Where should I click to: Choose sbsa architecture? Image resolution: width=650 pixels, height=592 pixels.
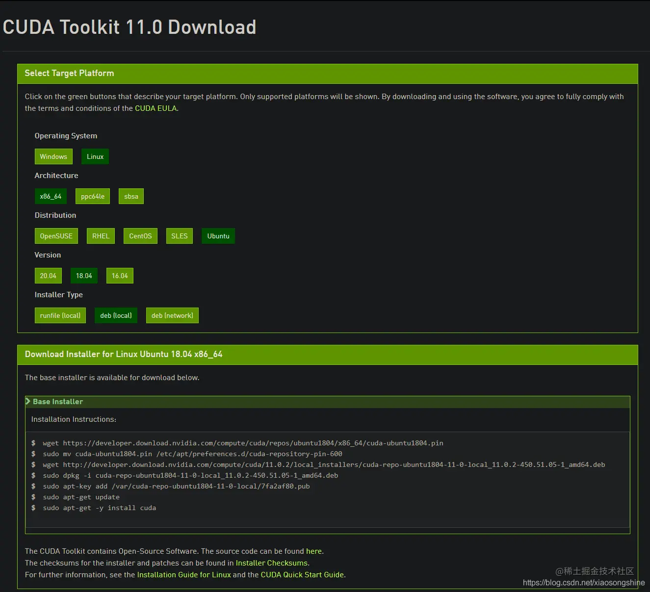tap(131, 196)
